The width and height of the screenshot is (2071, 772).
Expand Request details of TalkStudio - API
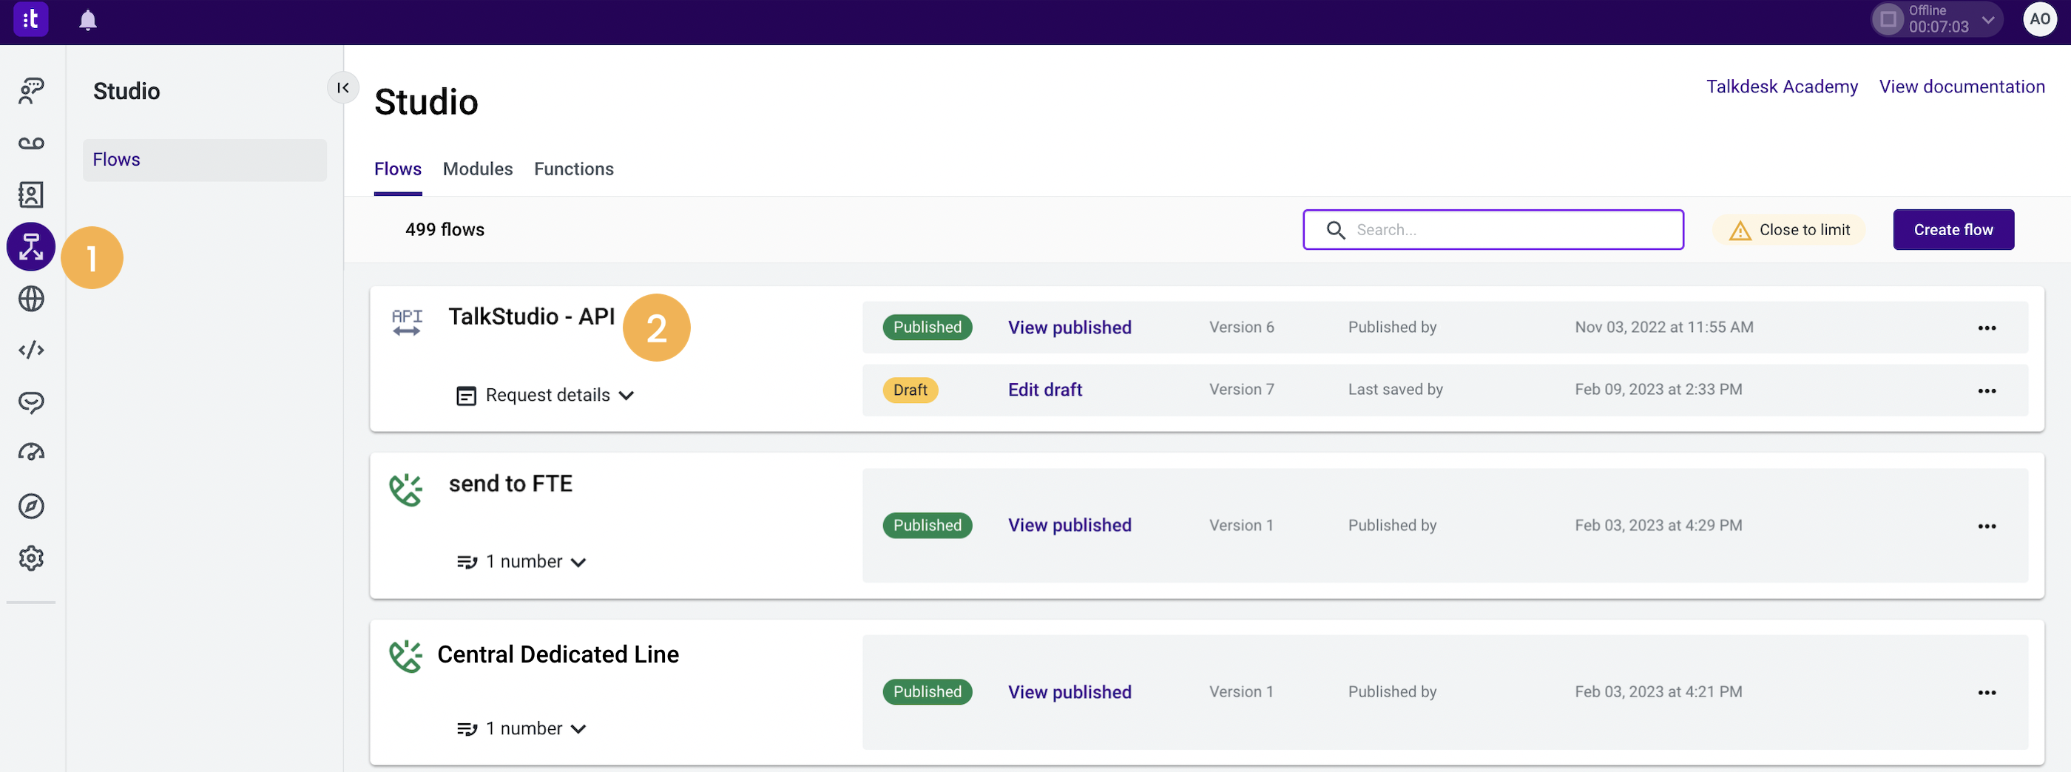point(546,395)
